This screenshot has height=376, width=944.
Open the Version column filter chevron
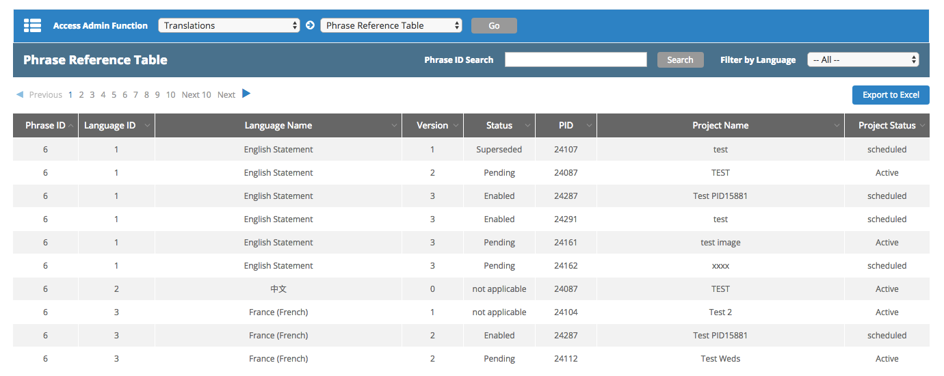[x=456, y=126]
